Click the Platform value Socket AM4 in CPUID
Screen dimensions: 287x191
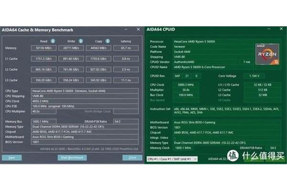(182, 52)
